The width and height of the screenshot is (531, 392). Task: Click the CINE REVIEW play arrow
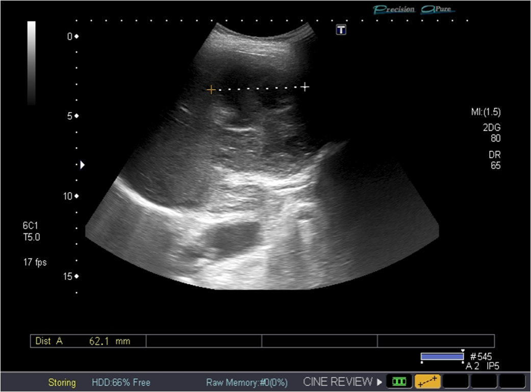click(x=380, y=382)
